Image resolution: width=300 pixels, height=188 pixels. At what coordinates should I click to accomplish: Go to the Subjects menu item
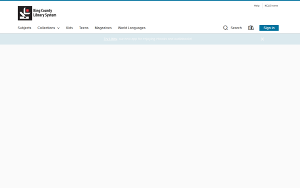tap(24, 28)
